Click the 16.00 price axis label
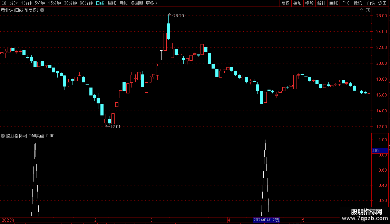390x224 pixels. 381,95
